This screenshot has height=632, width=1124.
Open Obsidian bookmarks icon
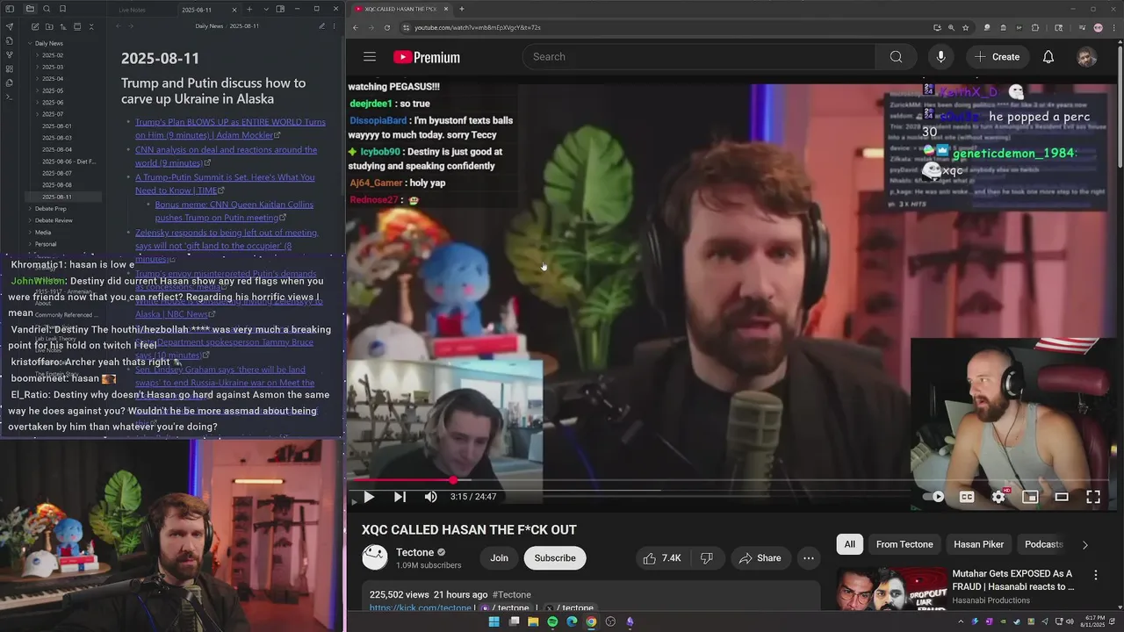pyautogui.click(x=62, y=9)
